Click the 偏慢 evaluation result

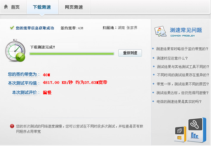click(x=47, y=93)
